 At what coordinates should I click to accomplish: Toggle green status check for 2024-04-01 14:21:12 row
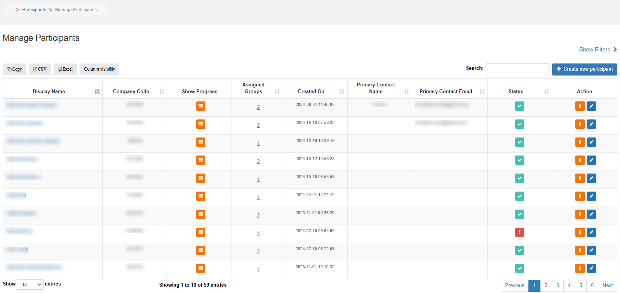(520, 196)
